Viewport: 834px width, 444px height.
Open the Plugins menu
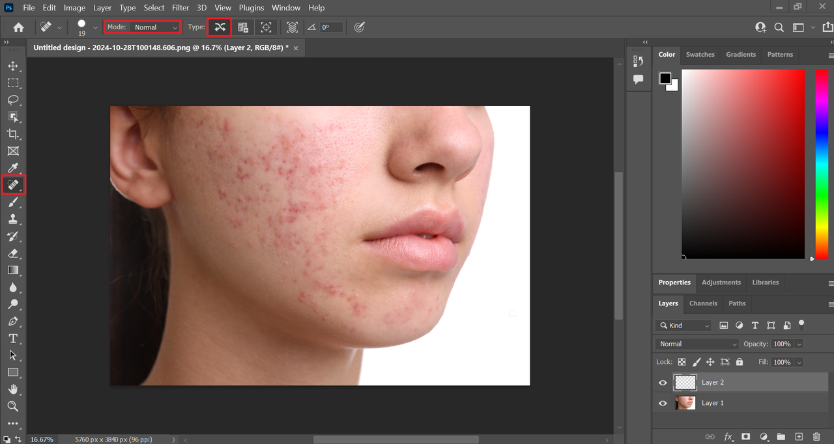click(252, 8)
